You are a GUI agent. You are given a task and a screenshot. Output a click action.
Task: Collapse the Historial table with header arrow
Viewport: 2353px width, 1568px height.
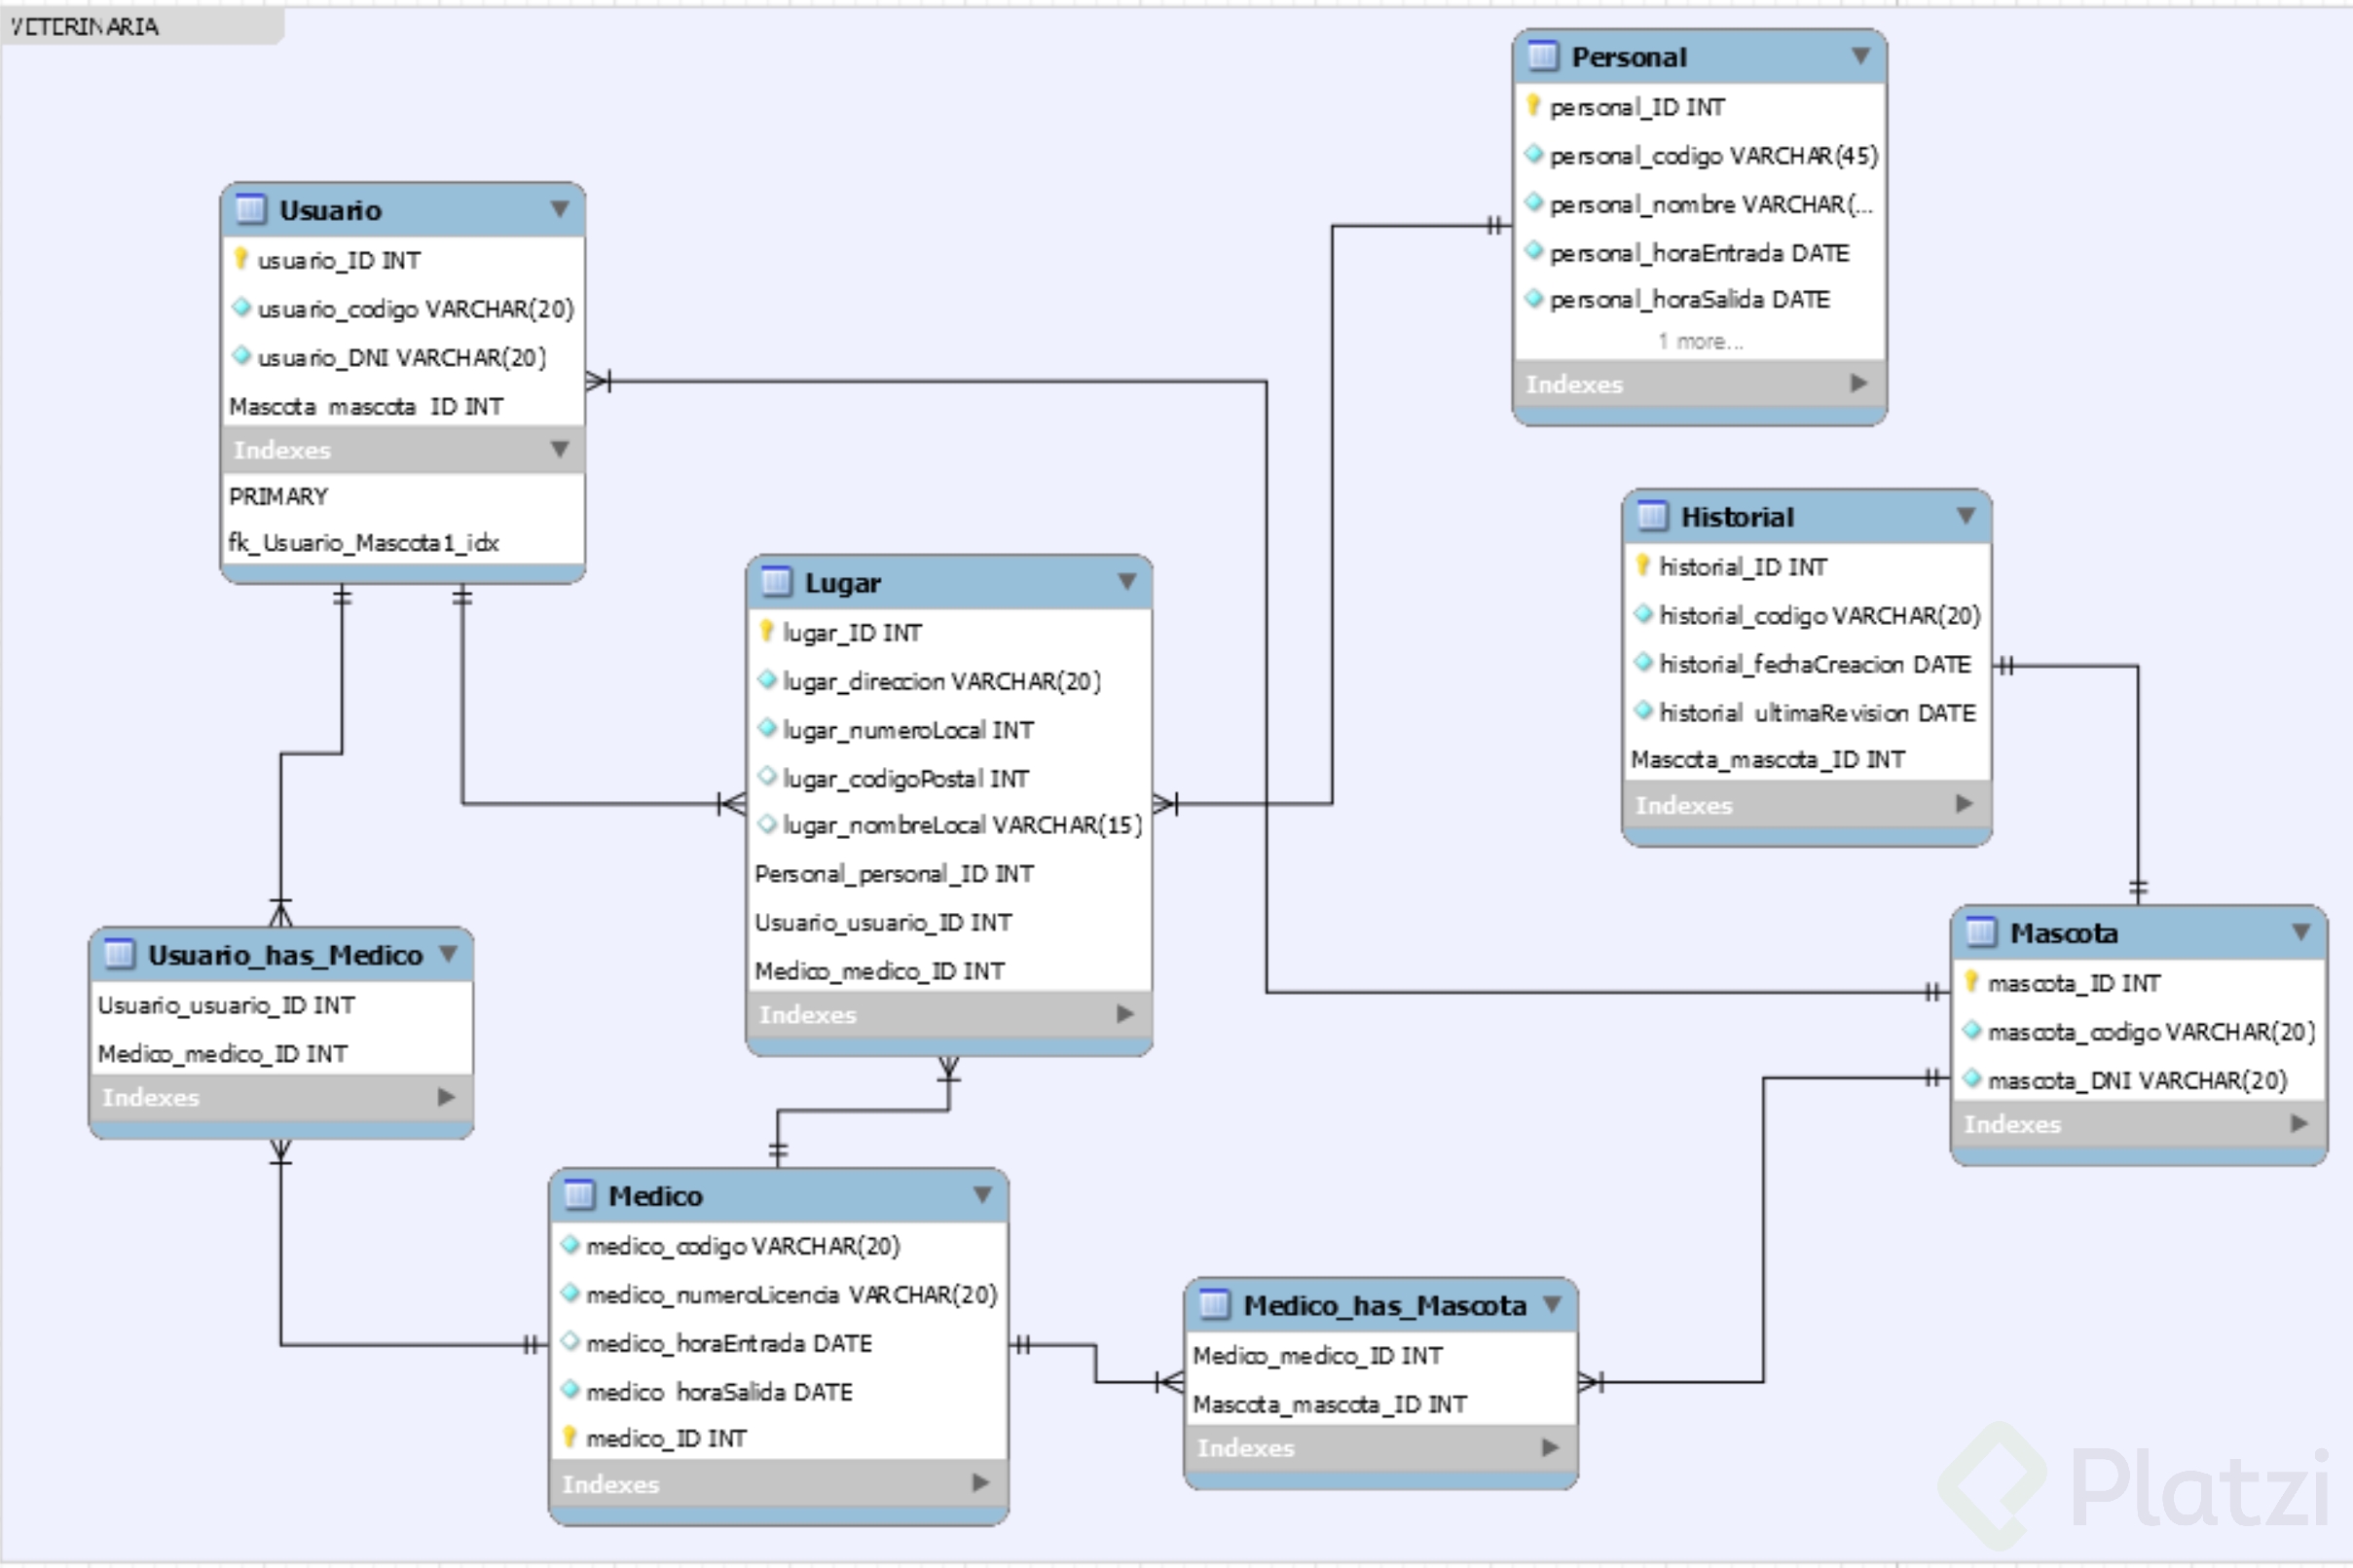(1965, 516)
